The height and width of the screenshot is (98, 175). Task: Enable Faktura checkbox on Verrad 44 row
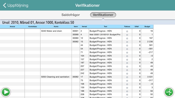click(127, 45)
